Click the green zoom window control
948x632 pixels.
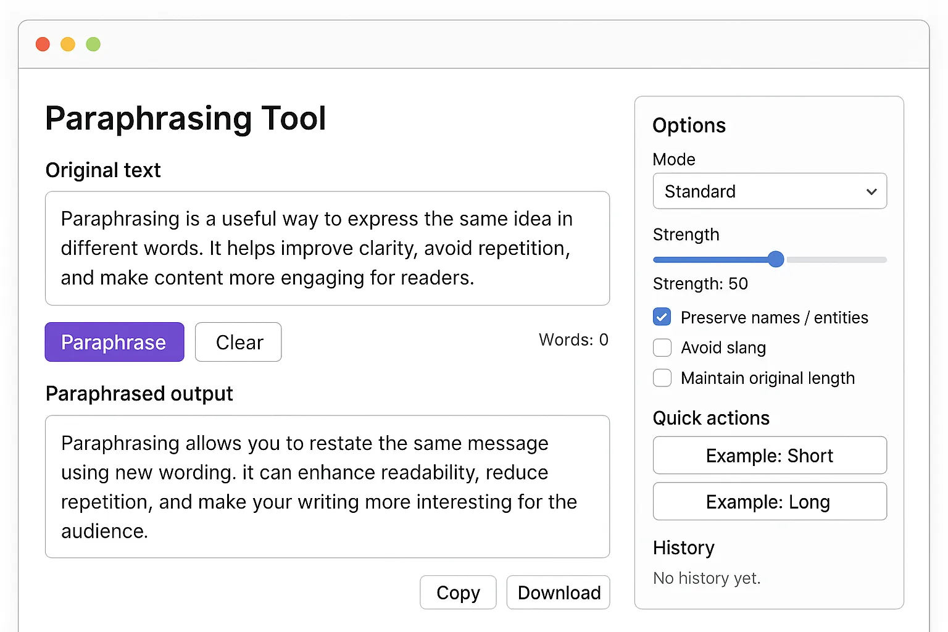(93, 44)
